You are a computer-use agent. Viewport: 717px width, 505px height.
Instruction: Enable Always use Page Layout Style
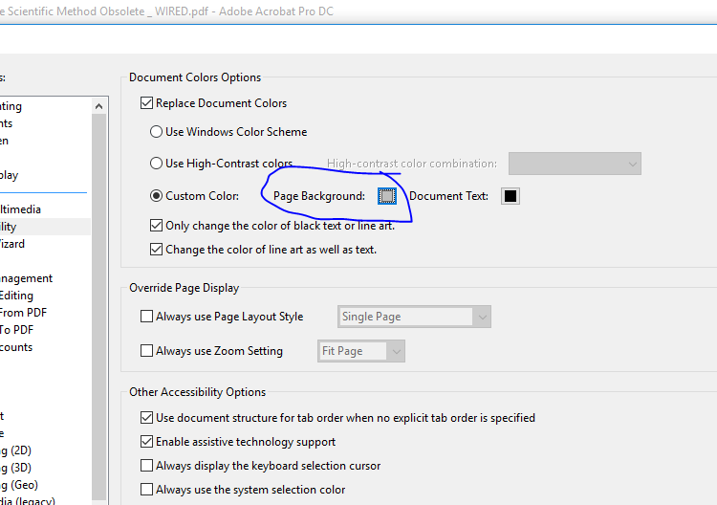tap(147, 317)
